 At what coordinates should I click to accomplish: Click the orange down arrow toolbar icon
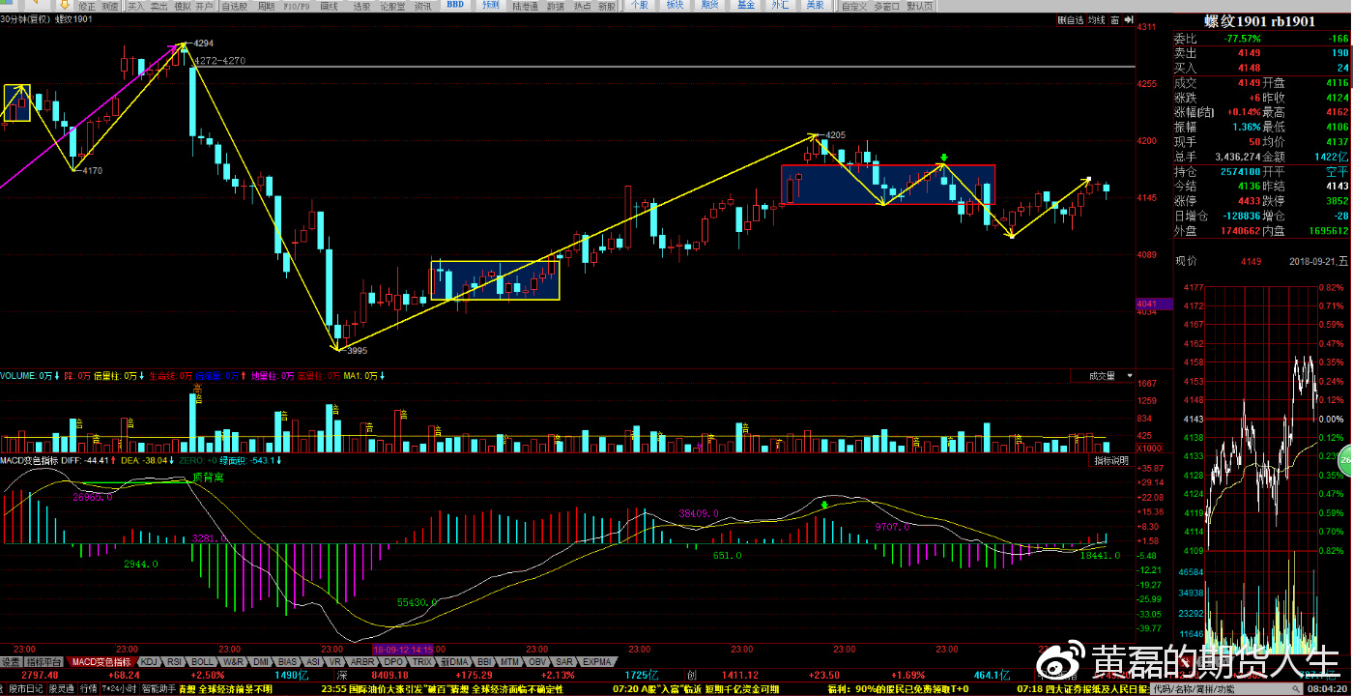click(64, 5)
